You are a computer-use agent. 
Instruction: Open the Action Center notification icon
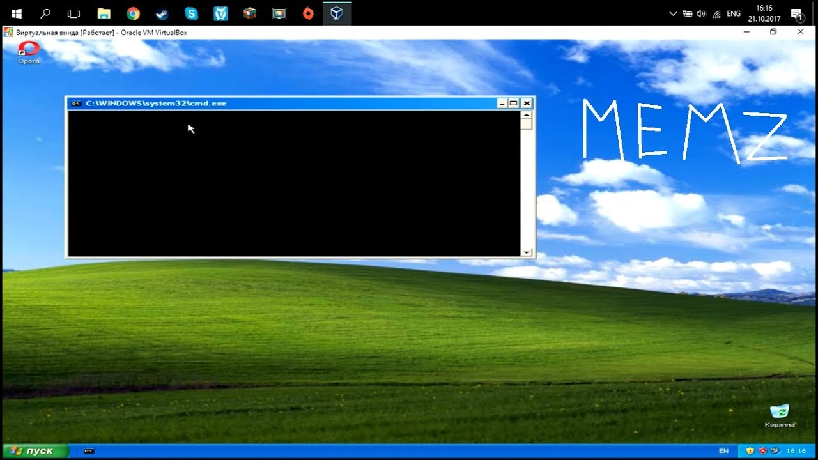(797, 13)
